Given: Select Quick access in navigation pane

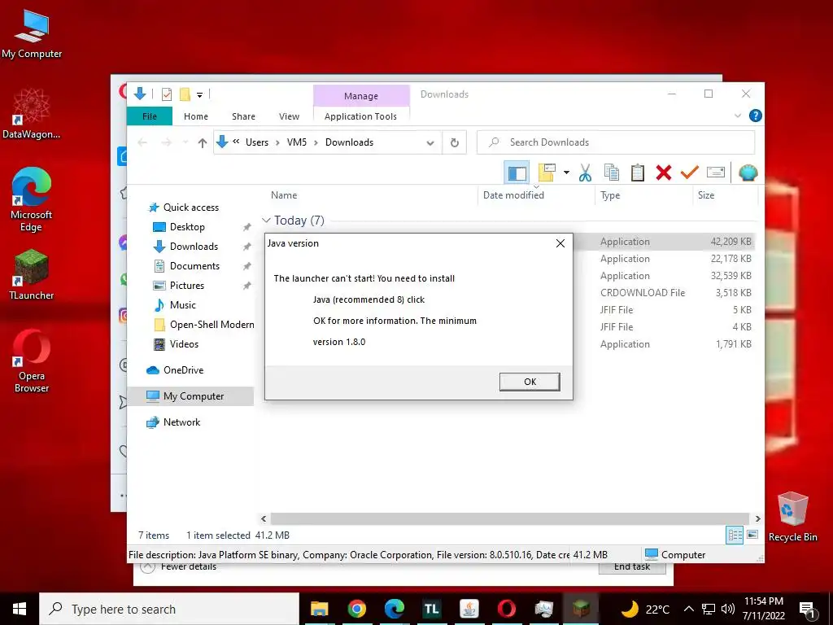Looking at the screenshot, I should (x=190, y=208).
